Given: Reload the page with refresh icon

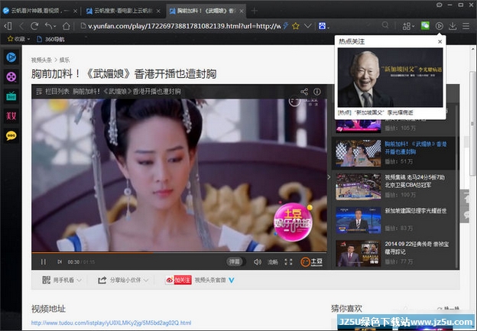Looking at the screenshot, I should pyautogui.click(x=34, y=26).
